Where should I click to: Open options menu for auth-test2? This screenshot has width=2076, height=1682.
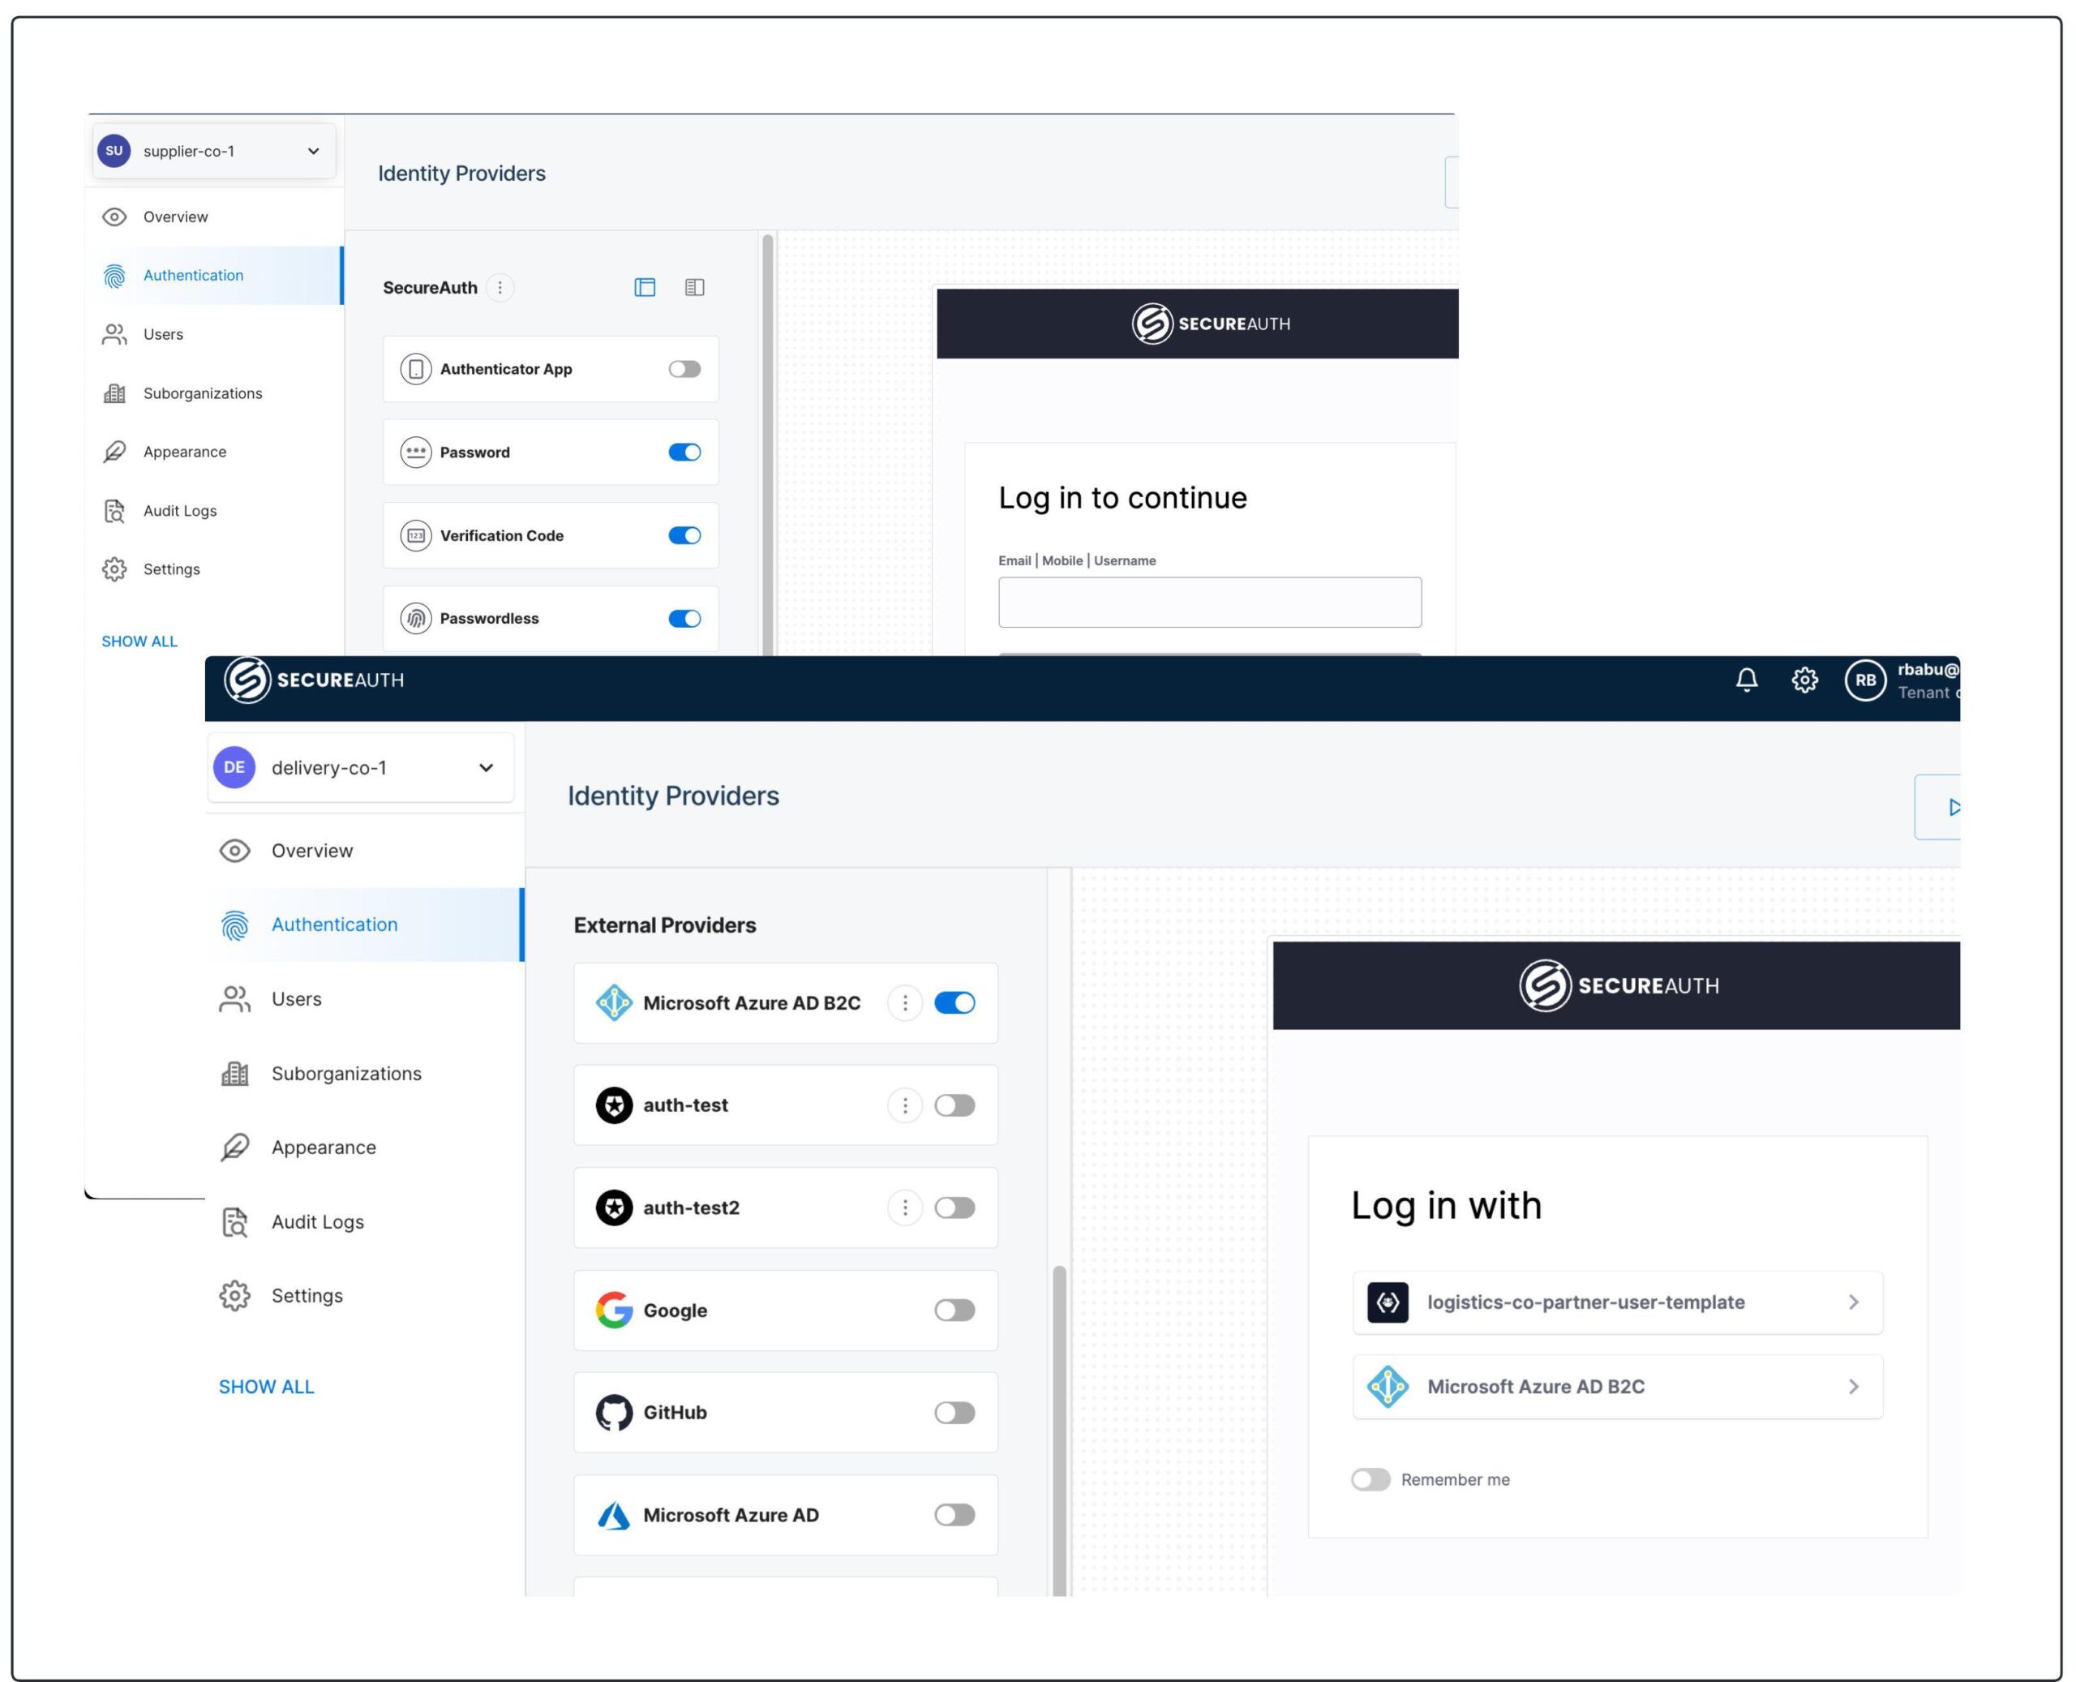tap(905, 1208)
